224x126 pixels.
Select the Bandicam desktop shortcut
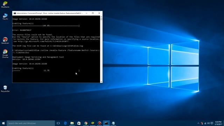pos(5,41)
